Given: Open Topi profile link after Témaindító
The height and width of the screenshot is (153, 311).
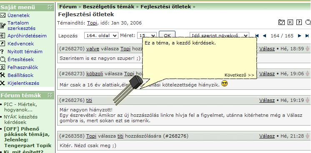Looking at the screenshot, I should (x=92, y=23).
